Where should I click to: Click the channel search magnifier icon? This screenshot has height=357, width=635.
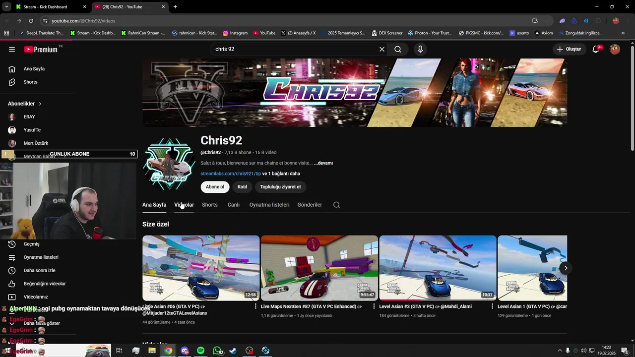[336, 205]
